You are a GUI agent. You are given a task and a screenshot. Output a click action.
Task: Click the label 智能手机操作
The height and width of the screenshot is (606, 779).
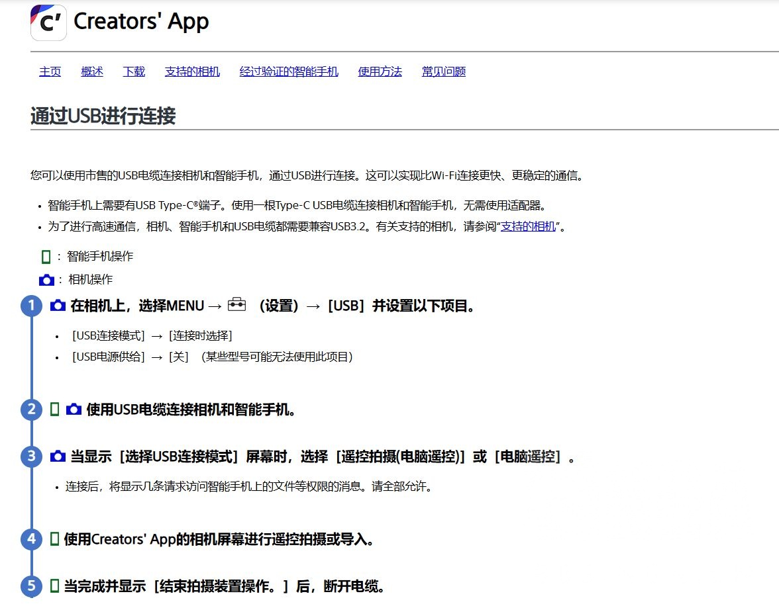click(101, 257)
